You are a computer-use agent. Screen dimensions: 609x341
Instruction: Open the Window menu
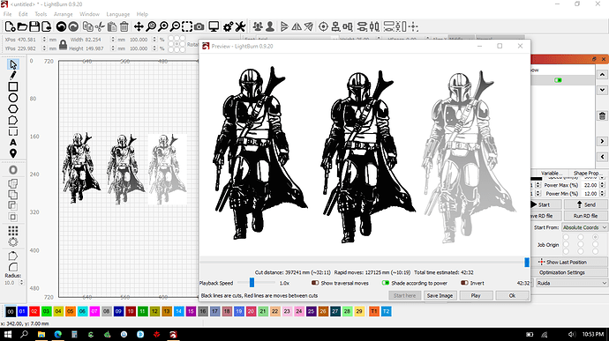coord(89,14)
